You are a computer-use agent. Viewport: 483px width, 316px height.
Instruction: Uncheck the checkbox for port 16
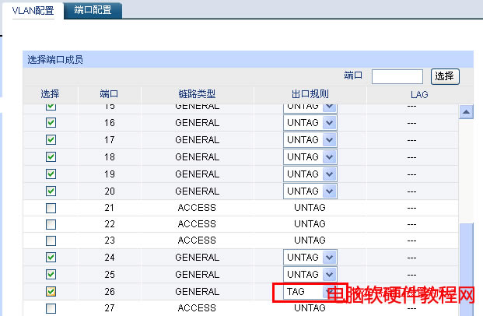pos(51,123)
